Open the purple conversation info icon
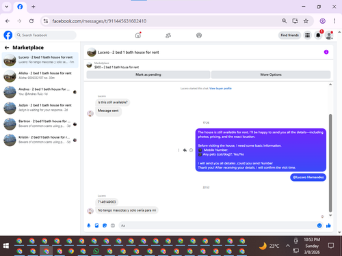This screenshot has width=342, height=256. point(326,52)
